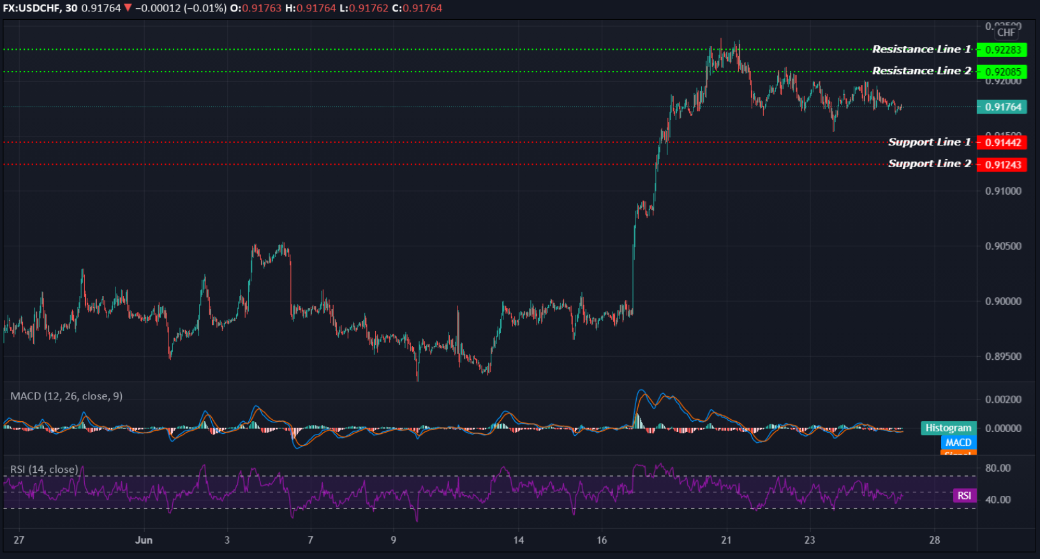Click the 0.00200 MACD axis label
1040x559 pixels.
(x=1003, y=399)
